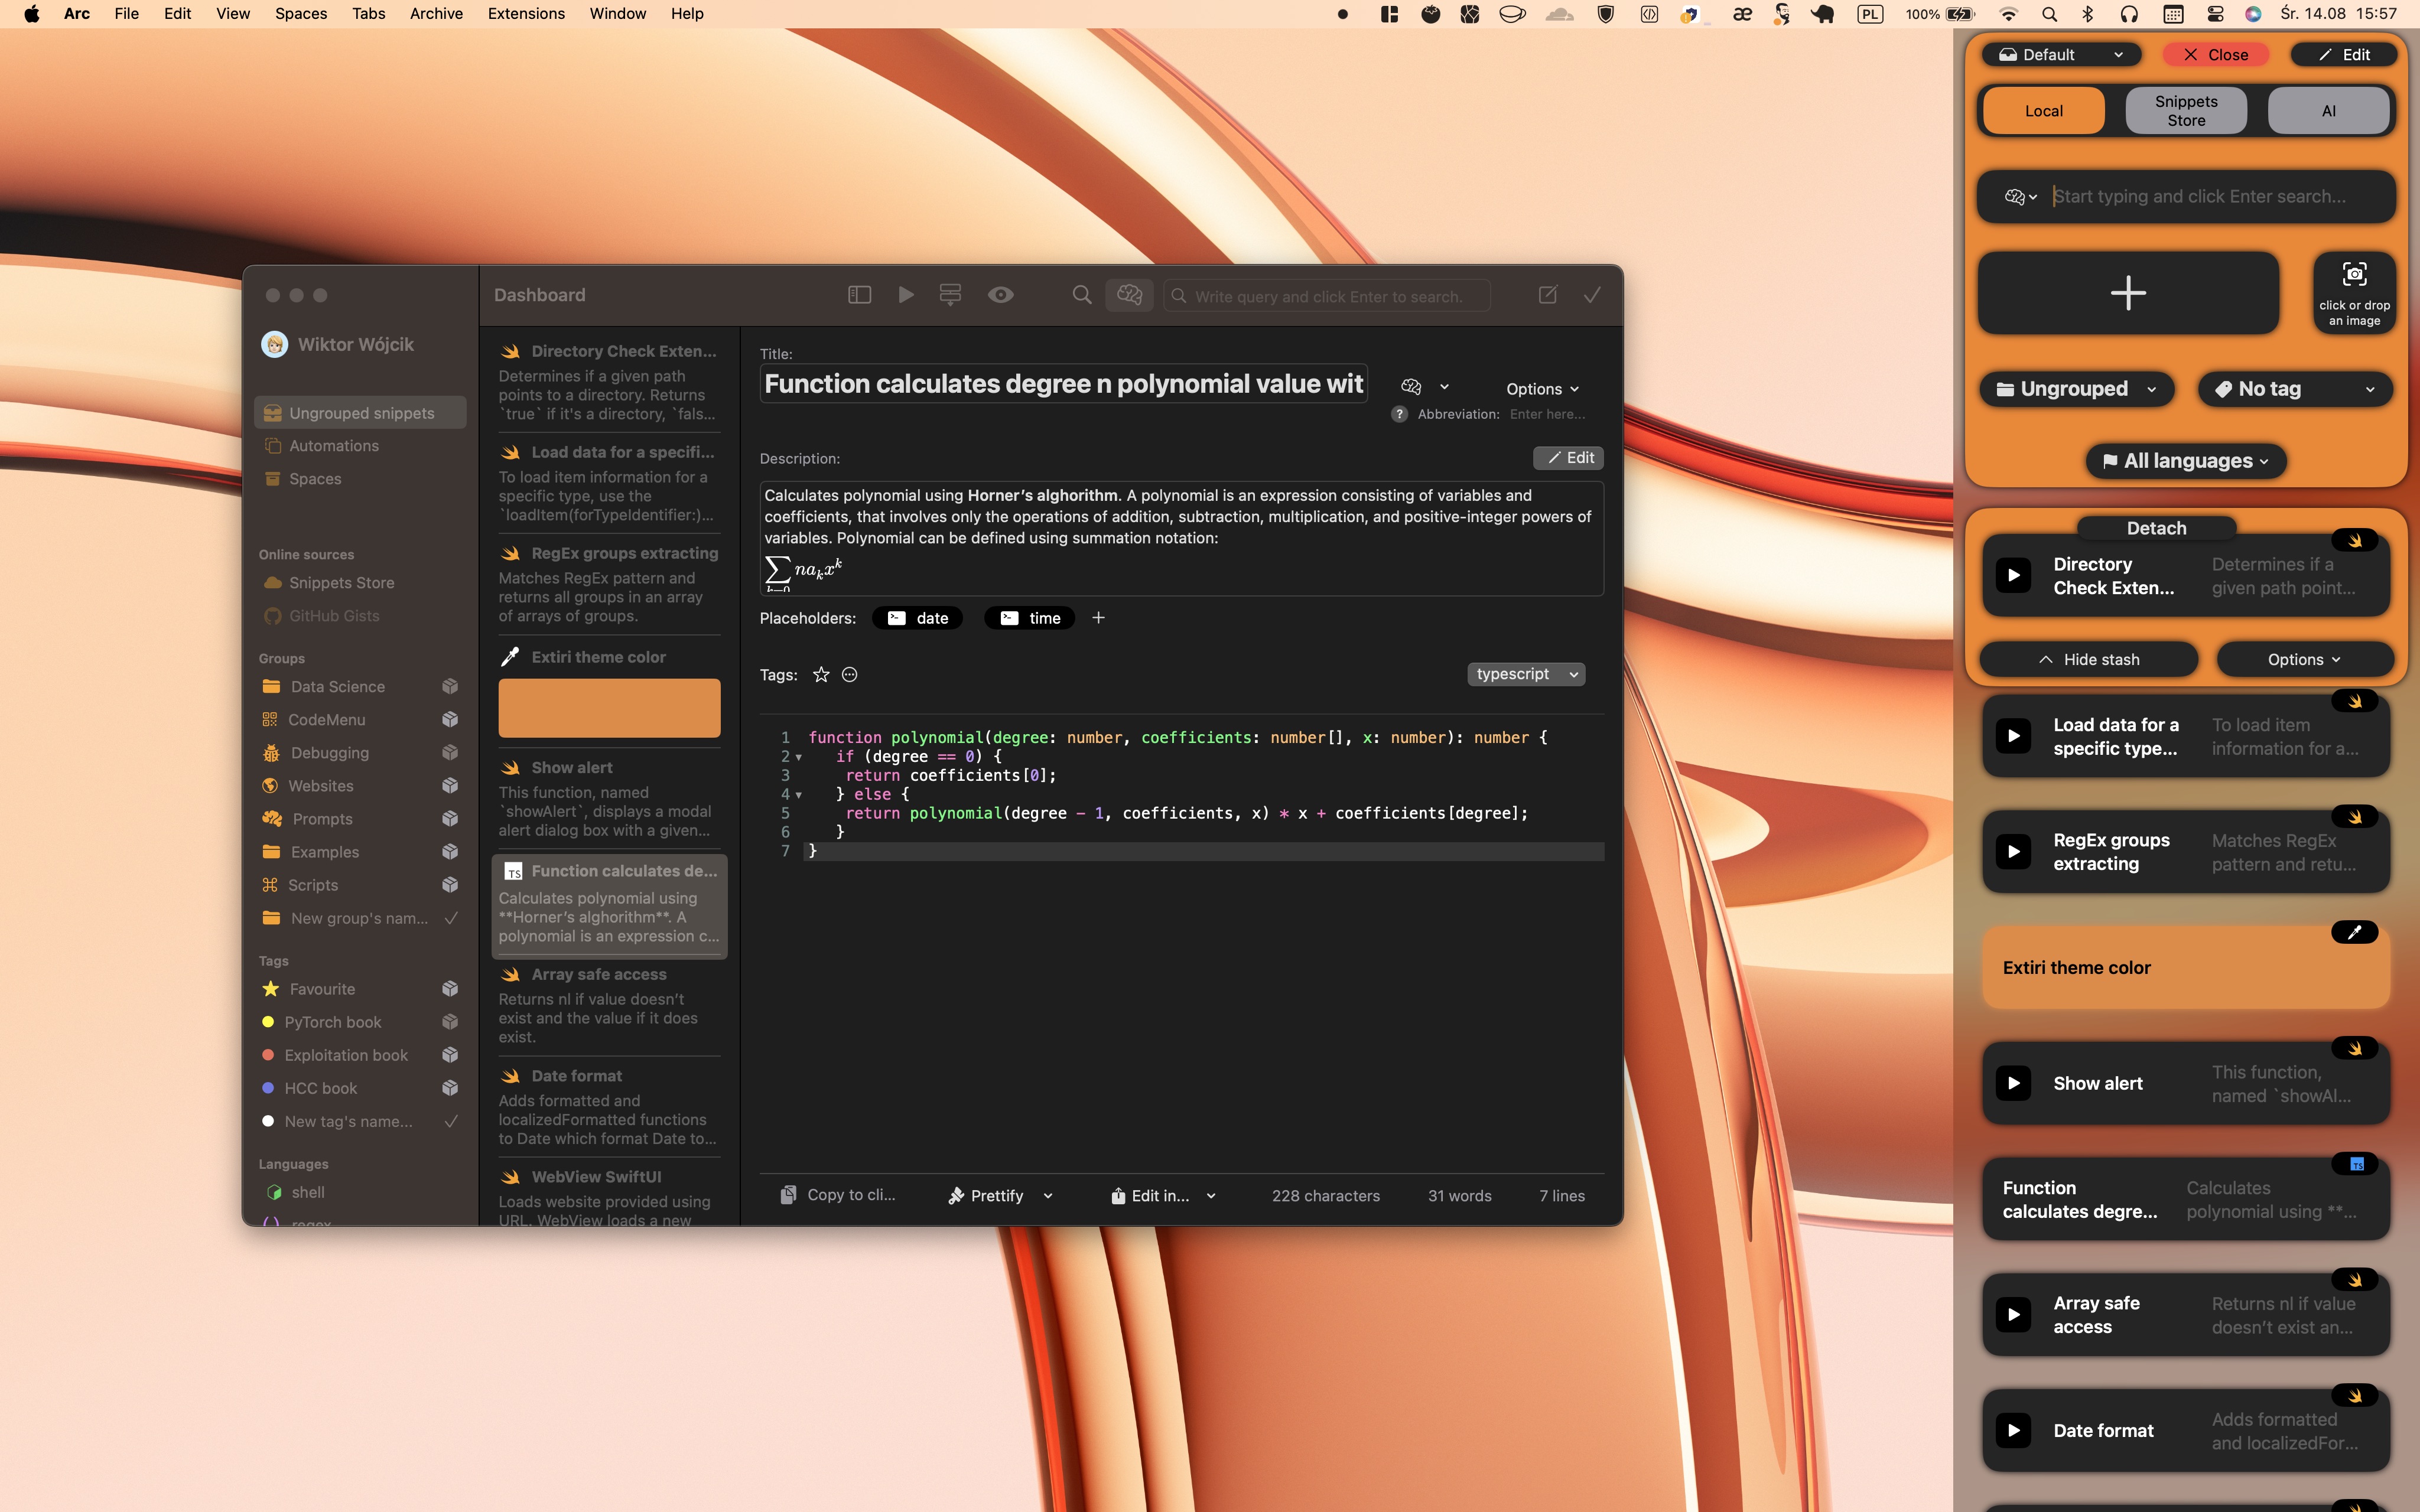The width and height of the screenshot is (2420, 1512).
Task: Select the date placeholder chip
Action: tap(918, 618)
